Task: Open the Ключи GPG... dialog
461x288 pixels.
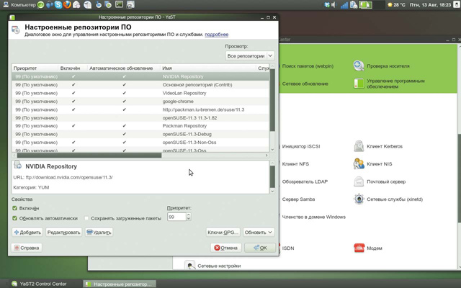Action: tap(223, 232)
